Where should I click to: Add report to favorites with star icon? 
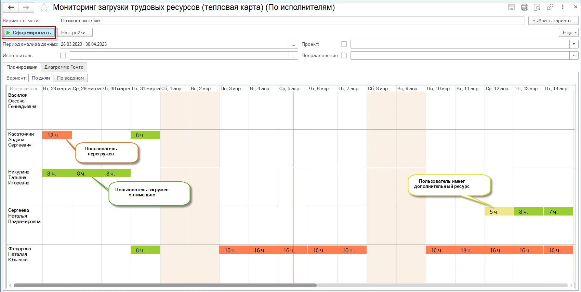pyautogui.click(x=44, y=7)
